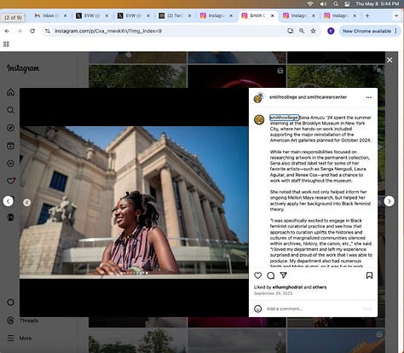Image resolution: width=404 pixels, height=353 pixels.
Task: Click the menu bar date and time
Action: click(378, 3)
